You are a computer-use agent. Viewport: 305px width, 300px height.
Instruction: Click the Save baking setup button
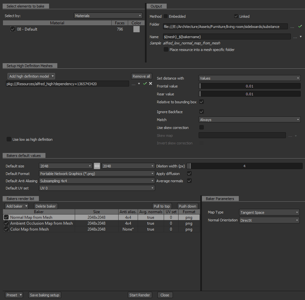44,295
